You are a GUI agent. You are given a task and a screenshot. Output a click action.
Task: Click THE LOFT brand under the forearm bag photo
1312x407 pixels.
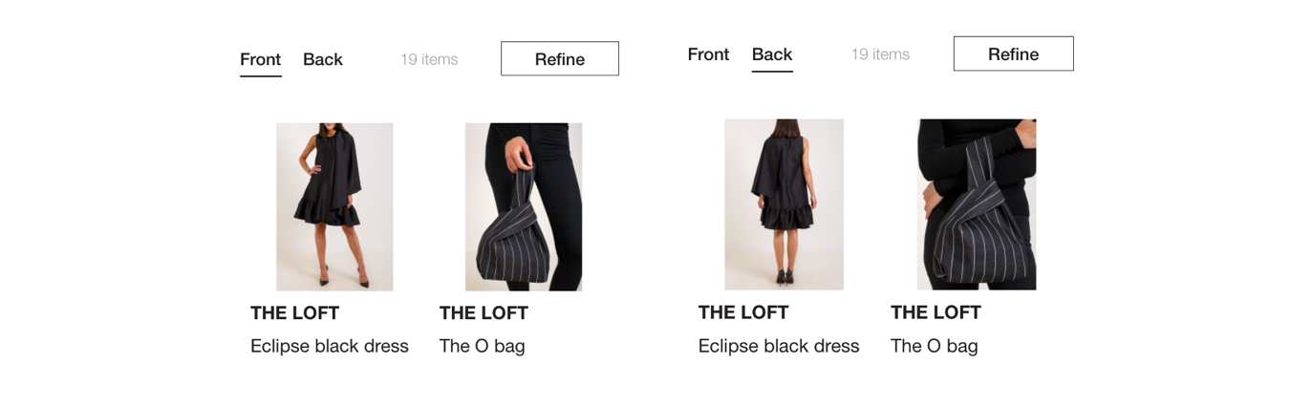pyautogui.click(x=936, y=312)
